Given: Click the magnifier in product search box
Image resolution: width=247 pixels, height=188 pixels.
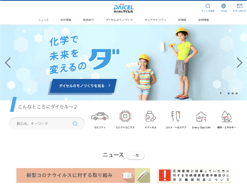Looking at the screenshot, I should (x=75, y=124).
